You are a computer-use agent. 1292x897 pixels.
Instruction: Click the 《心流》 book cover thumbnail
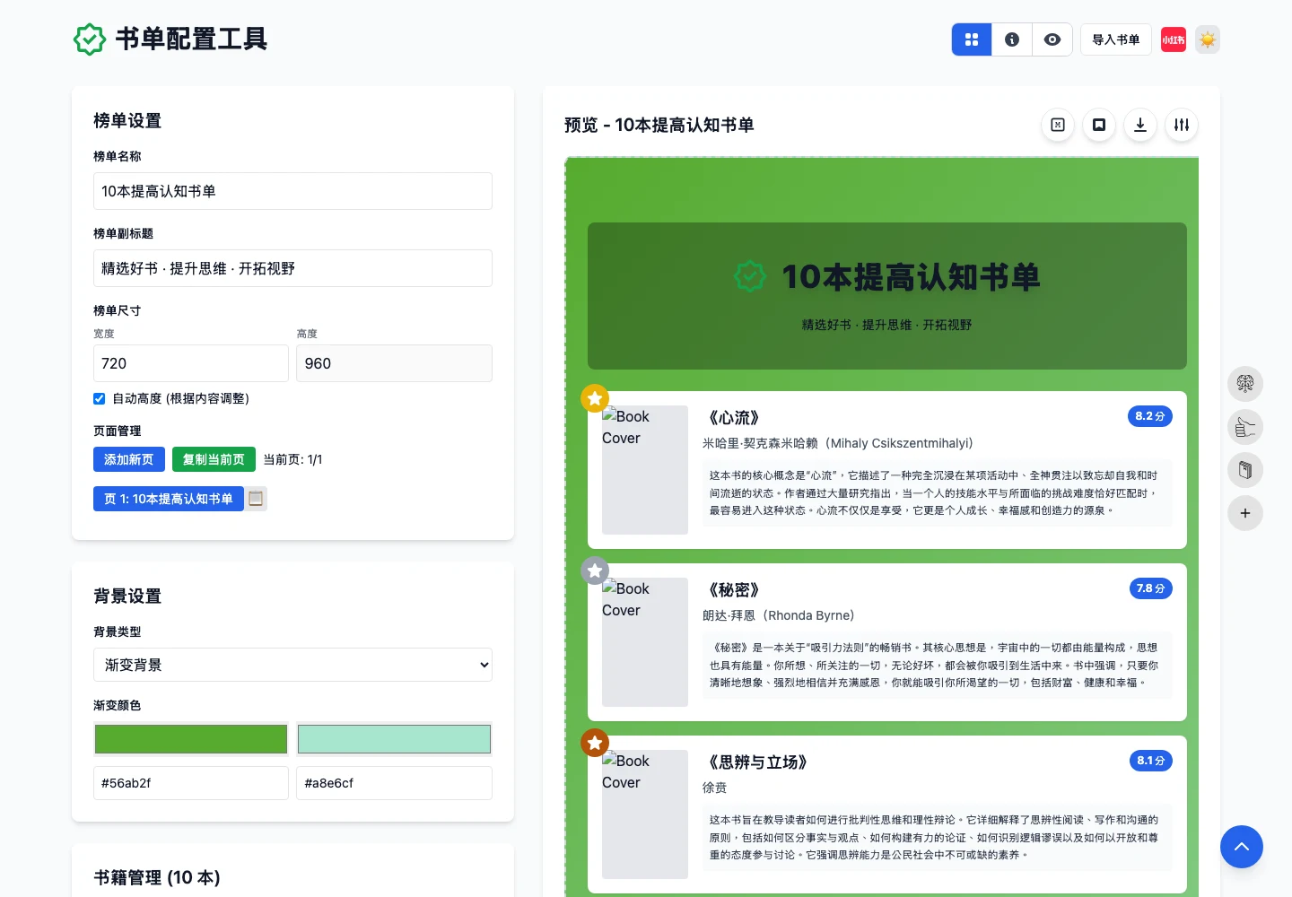click(645, 470)
